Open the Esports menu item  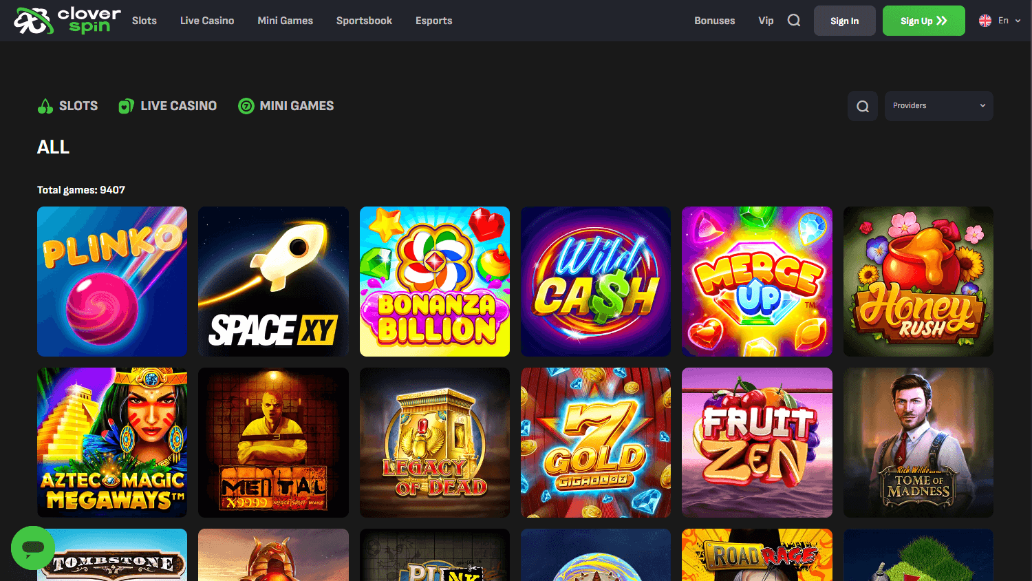point(434,21)
